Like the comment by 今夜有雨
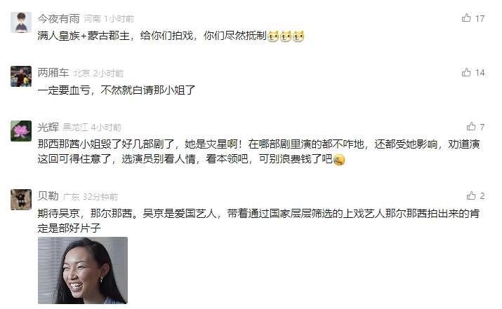The height and width of the screenshot is (309, 502). point(466,18)
